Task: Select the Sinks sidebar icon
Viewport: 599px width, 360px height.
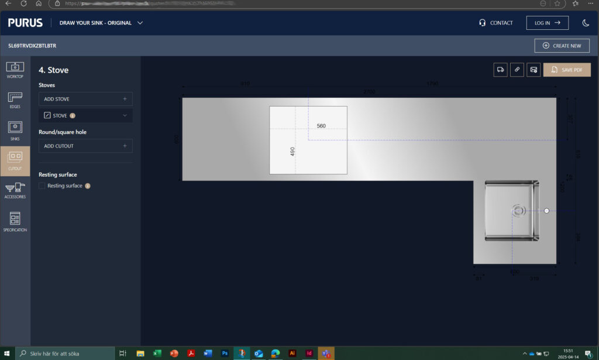Action: (15, 131)
